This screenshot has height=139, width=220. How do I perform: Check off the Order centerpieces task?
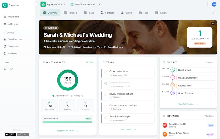click(106, 72)
